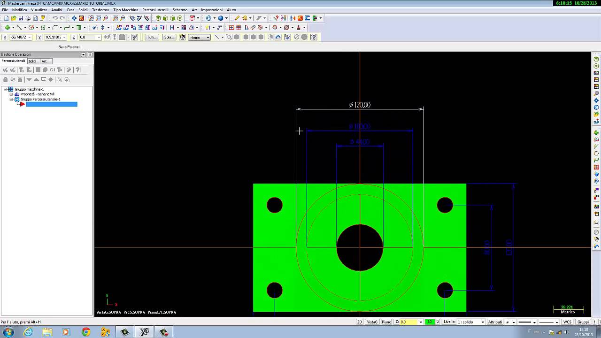Click the lock operations padlock icon

(6, 79)
